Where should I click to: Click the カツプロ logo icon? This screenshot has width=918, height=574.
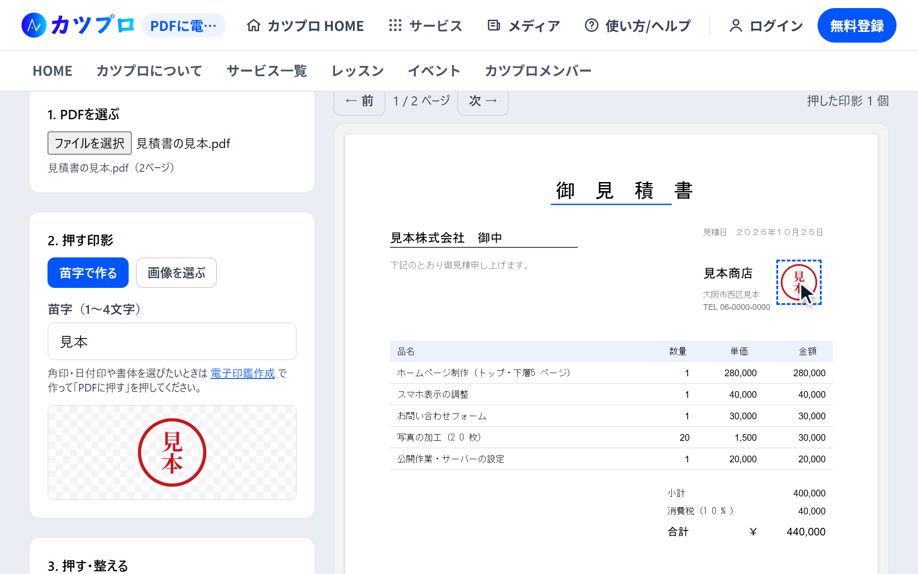pyautogui.click(x=34, y=25)
